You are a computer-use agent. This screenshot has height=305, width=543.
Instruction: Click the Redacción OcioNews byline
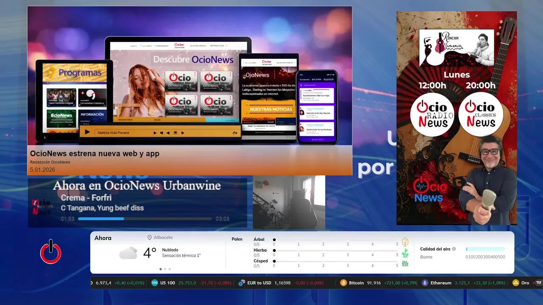tap(50, 162)
